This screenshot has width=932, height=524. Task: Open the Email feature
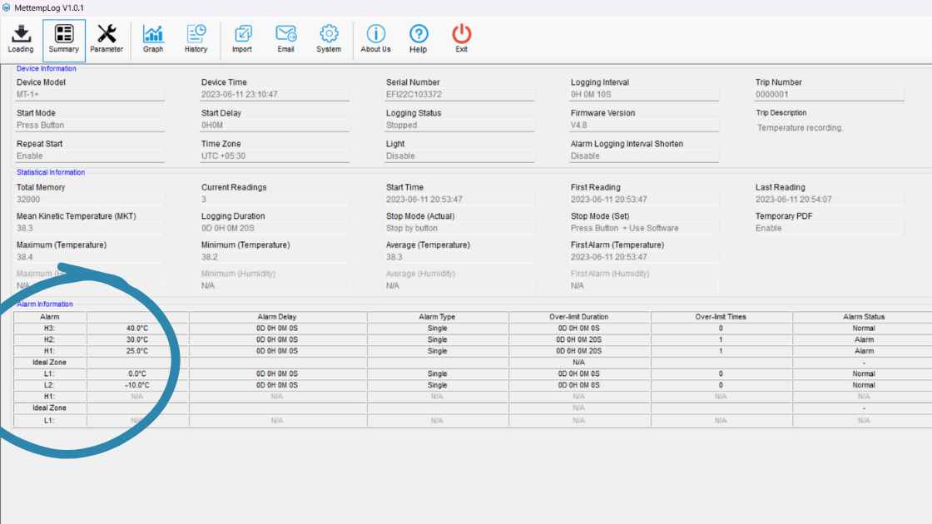click(x=285, y=38)
